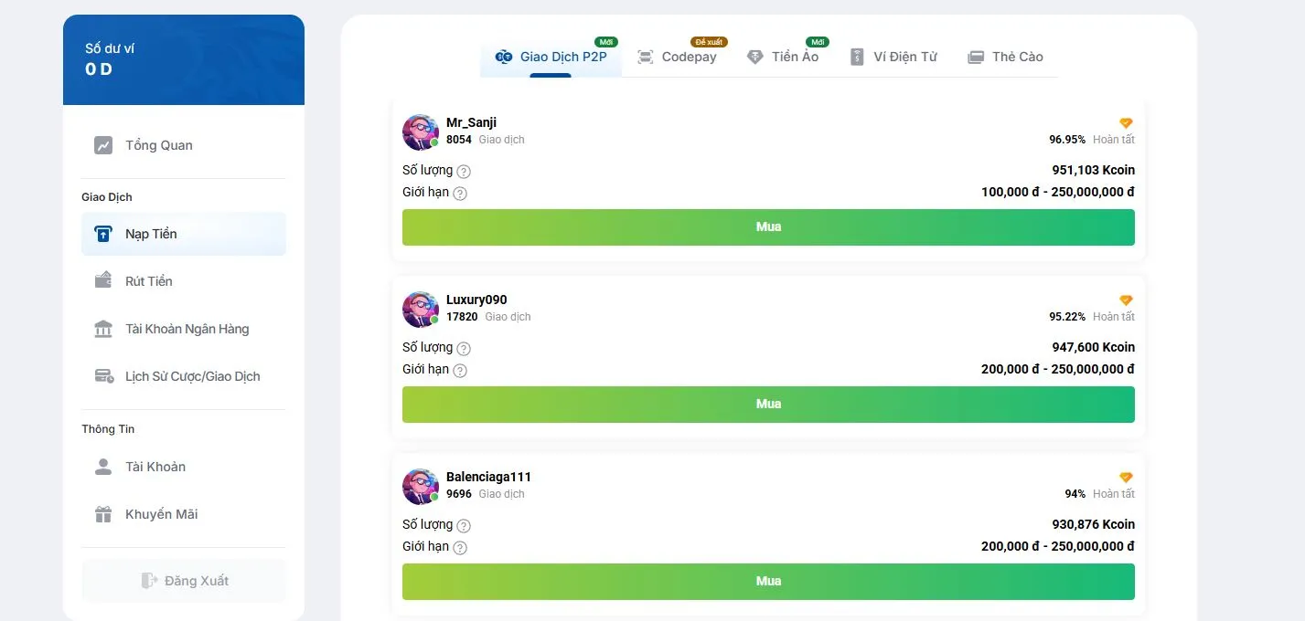The height and width of the screenshot is (621, 1305).
Task: Go to the Thẻ Cào tab
Action: coord(1005,57)
